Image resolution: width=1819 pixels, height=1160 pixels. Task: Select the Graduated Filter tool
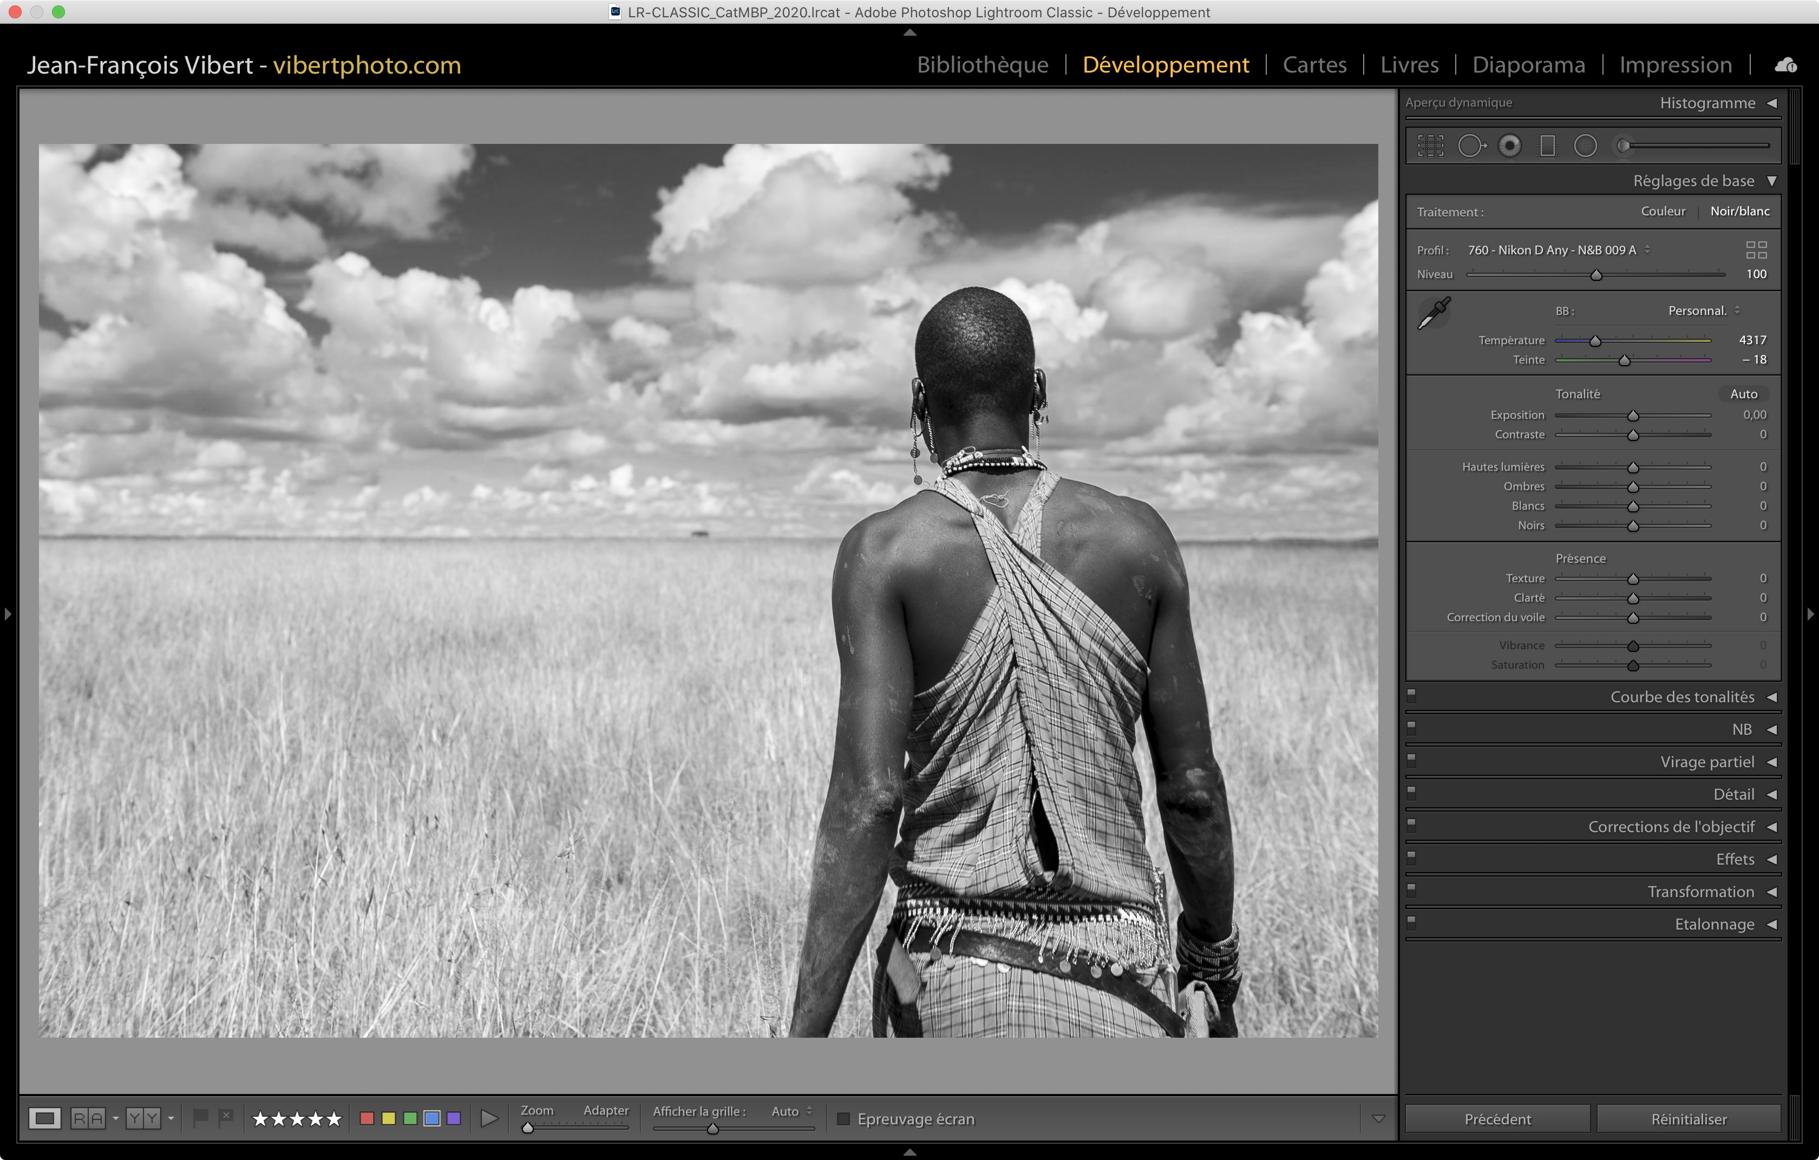pyautogui.click(x=1547, y=146)
